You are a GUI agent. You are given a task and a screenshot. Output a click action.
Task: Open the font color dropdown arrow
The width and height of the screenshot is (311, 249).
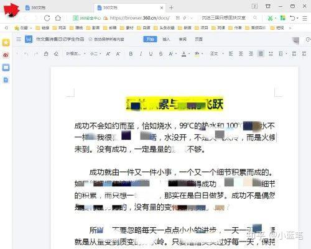(189, 54)
